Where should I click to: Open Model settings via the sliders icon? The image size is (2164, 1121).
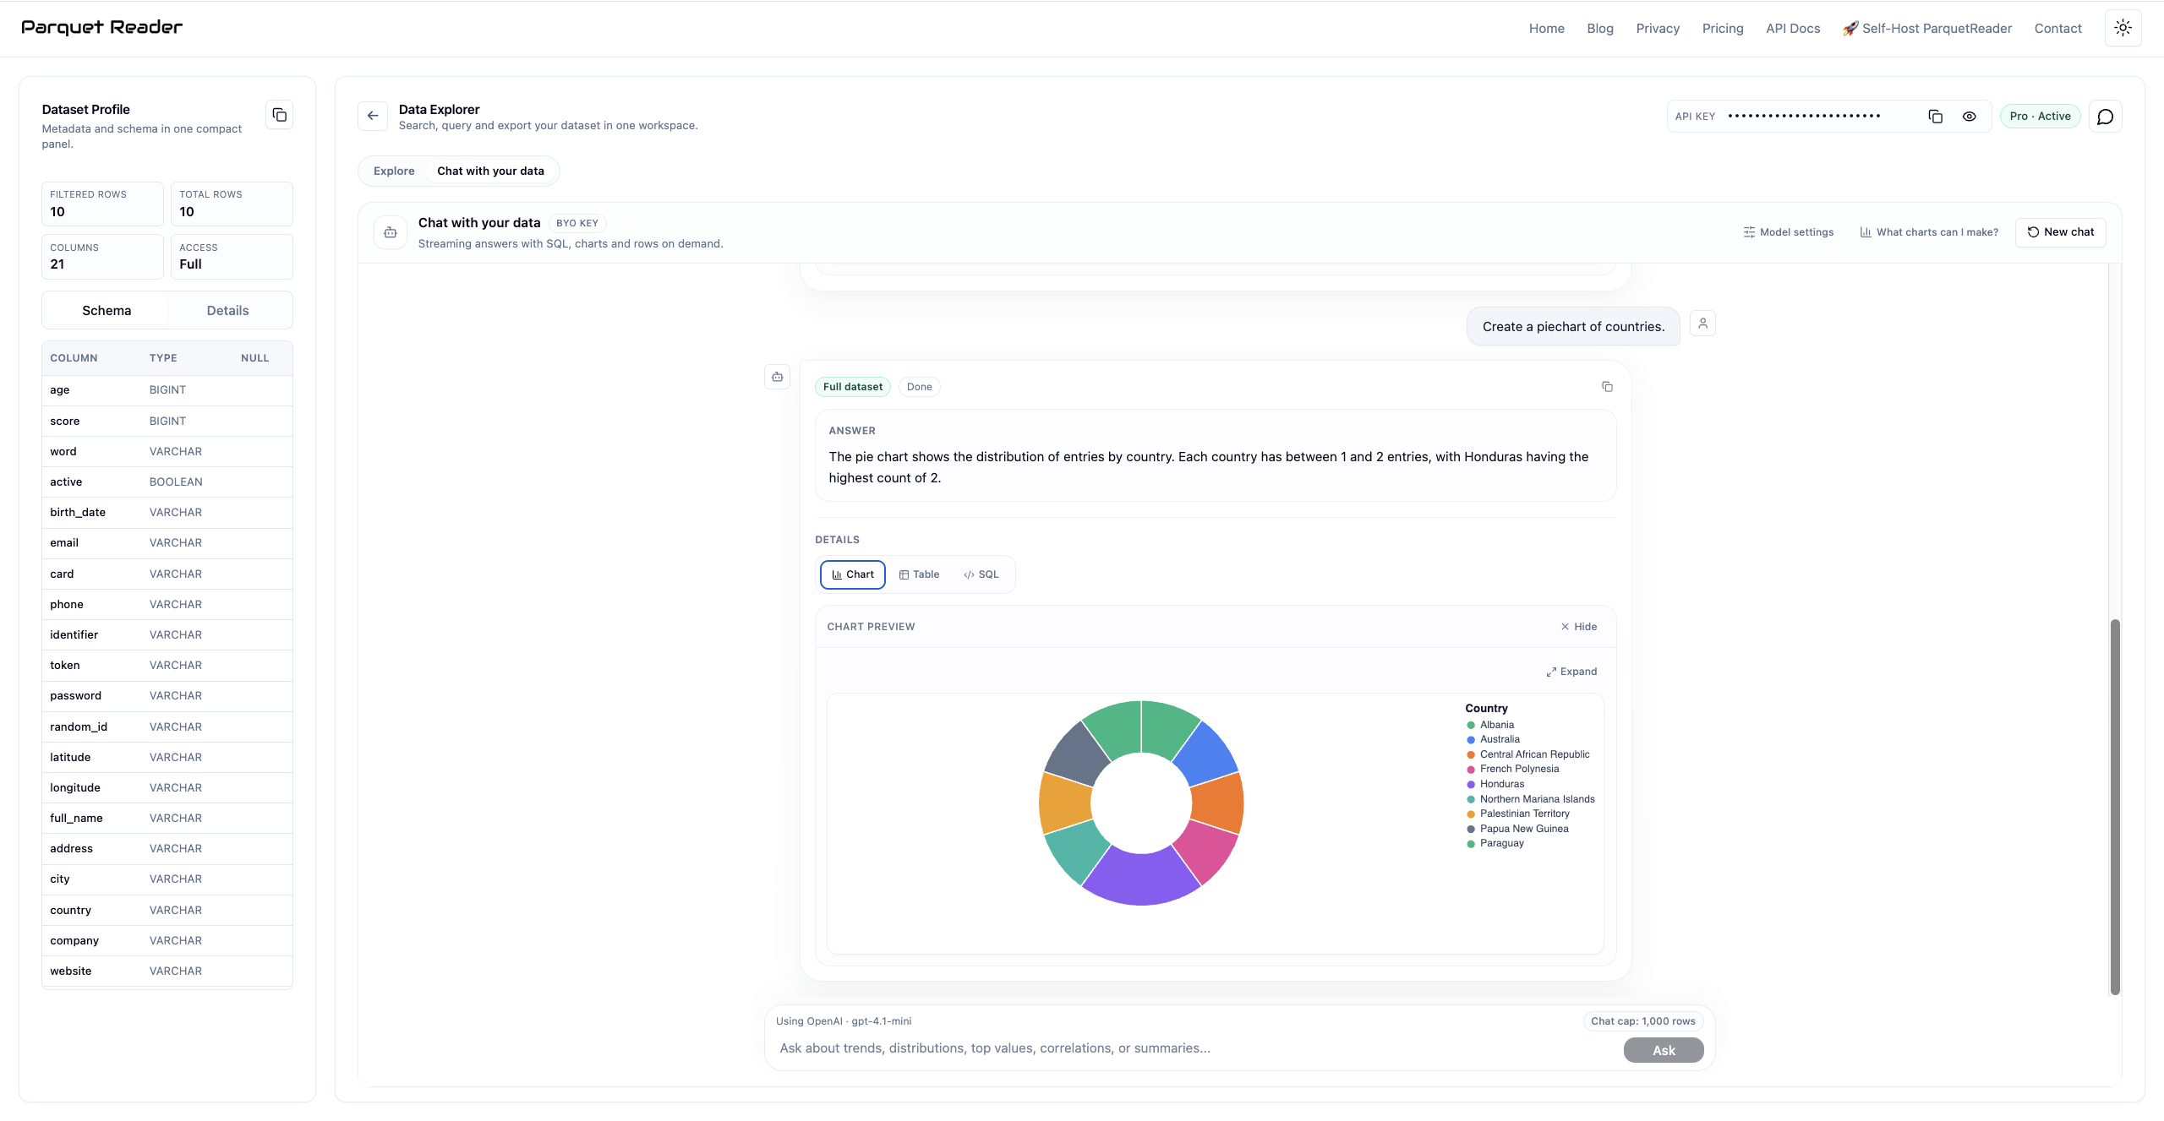click(1789, 231)
